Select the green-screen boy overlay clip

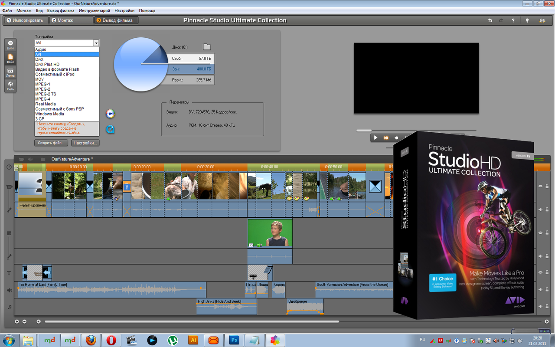pyautogui.click(x=270, y=233)
